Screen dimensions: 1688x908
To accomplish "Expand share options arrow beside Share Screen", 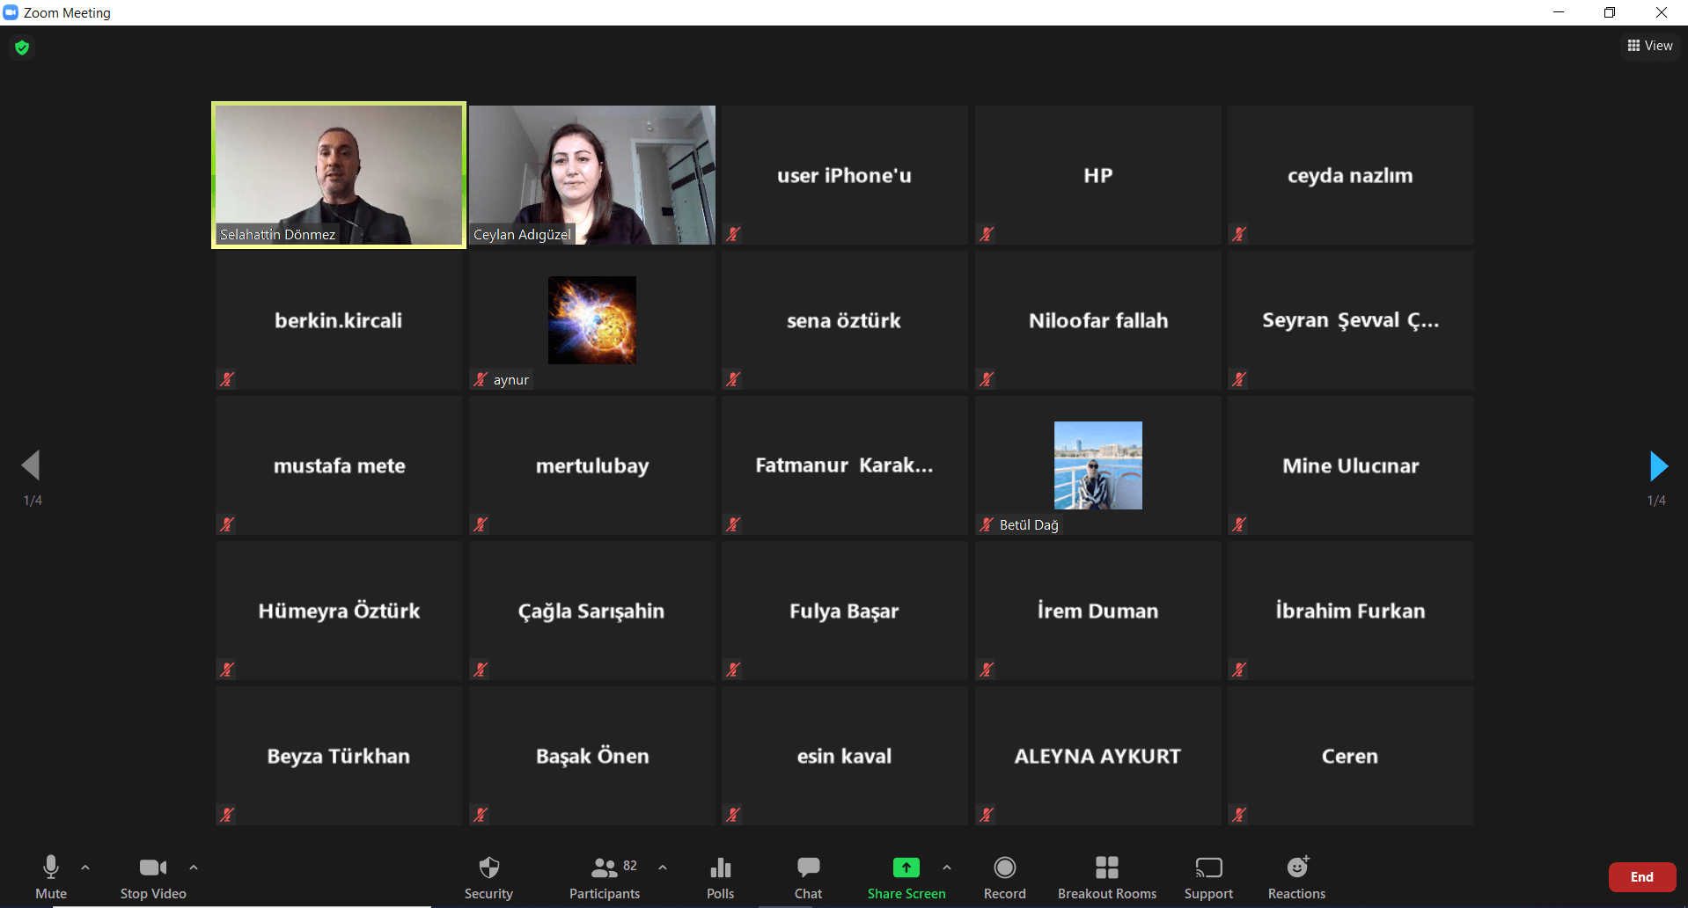I will coord(947,868).
